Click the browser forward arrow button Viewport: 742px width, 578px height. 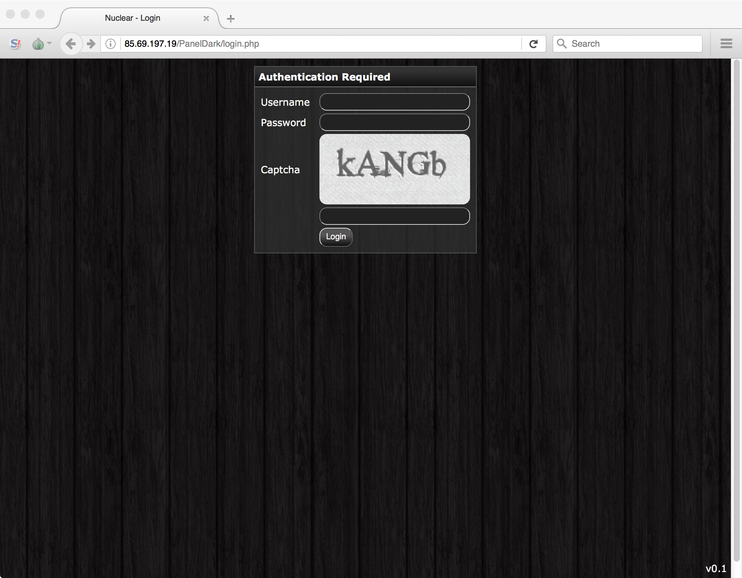(x=91, y=44)
